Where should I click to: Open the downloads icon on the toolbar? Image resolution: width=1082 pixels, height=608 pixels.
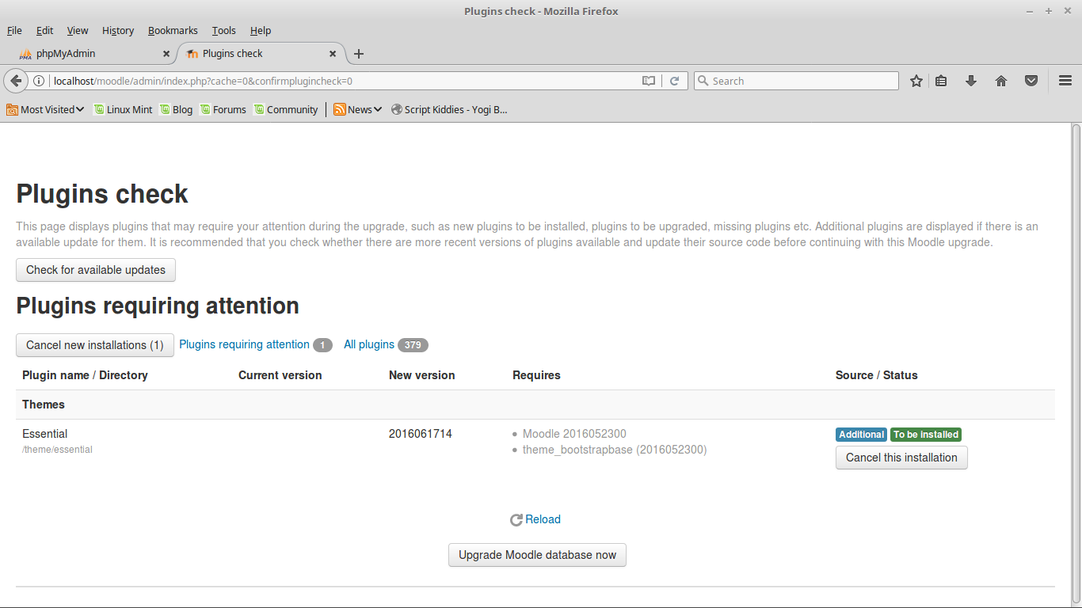tap(971, 80)
